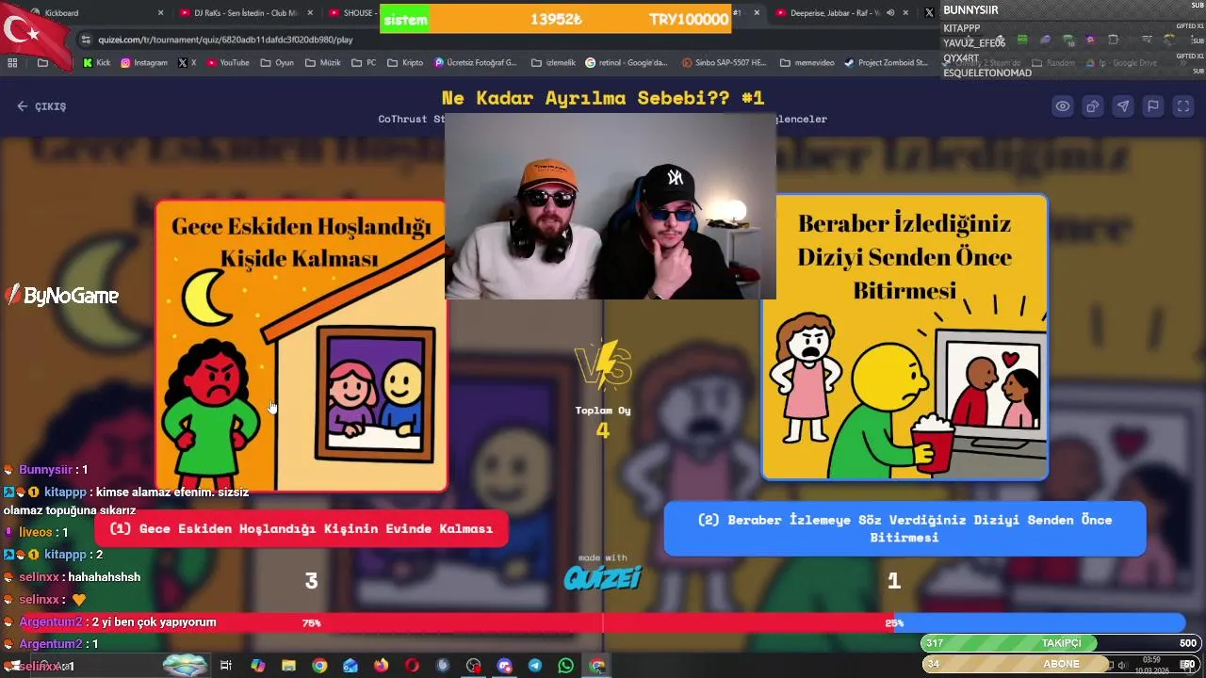Image resolution: width=1206 pixels, height=678 pixels.
Task: Open YouTube bookmark
Action: (227, 63)
